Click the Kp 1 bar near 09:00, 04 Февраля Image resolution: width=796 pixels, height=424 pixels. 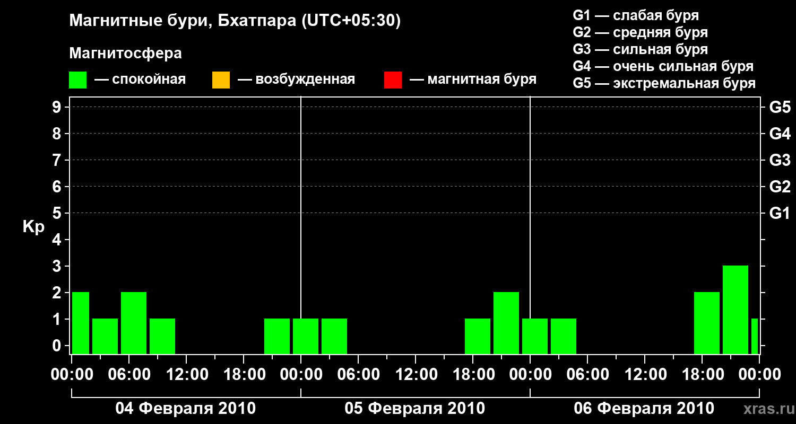[x=162, y=336]
